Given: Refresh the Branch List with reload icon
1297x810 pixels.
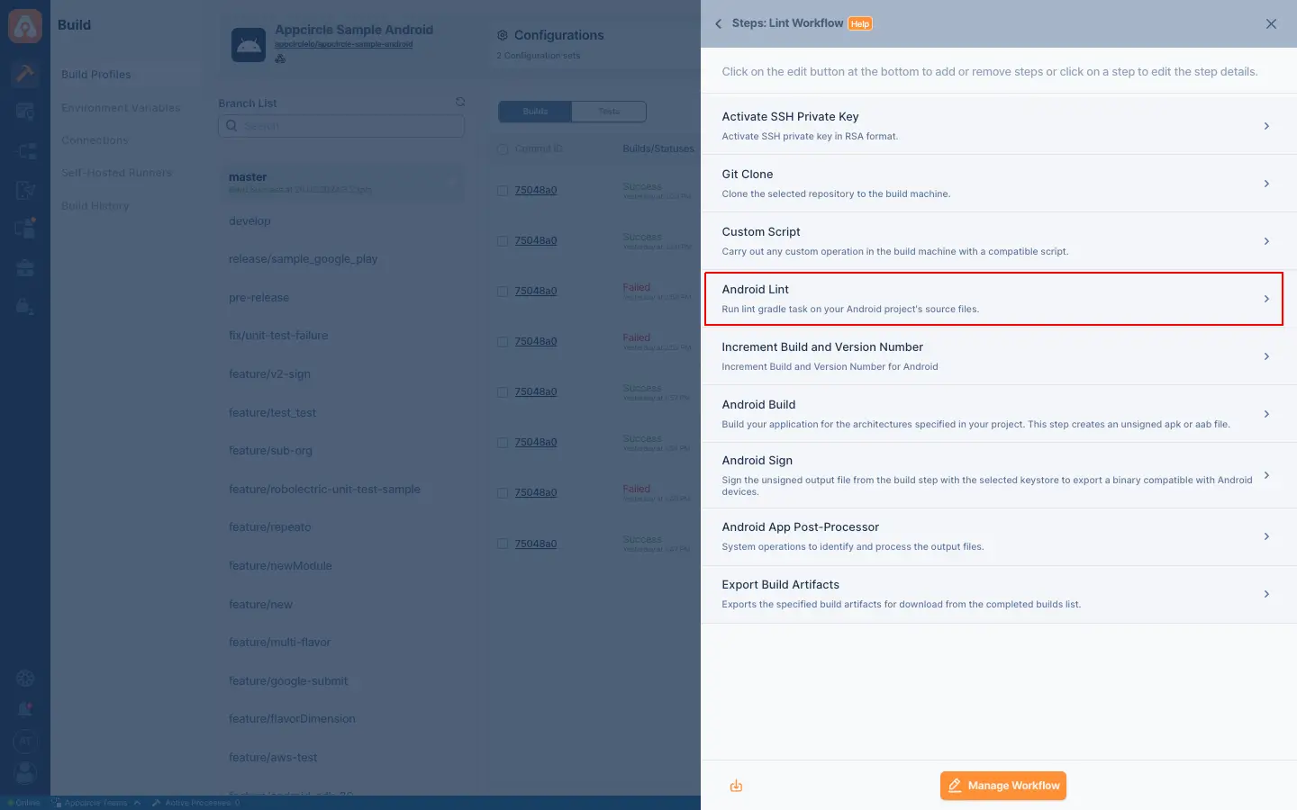Looking at the screenshot, I should 460,102.
